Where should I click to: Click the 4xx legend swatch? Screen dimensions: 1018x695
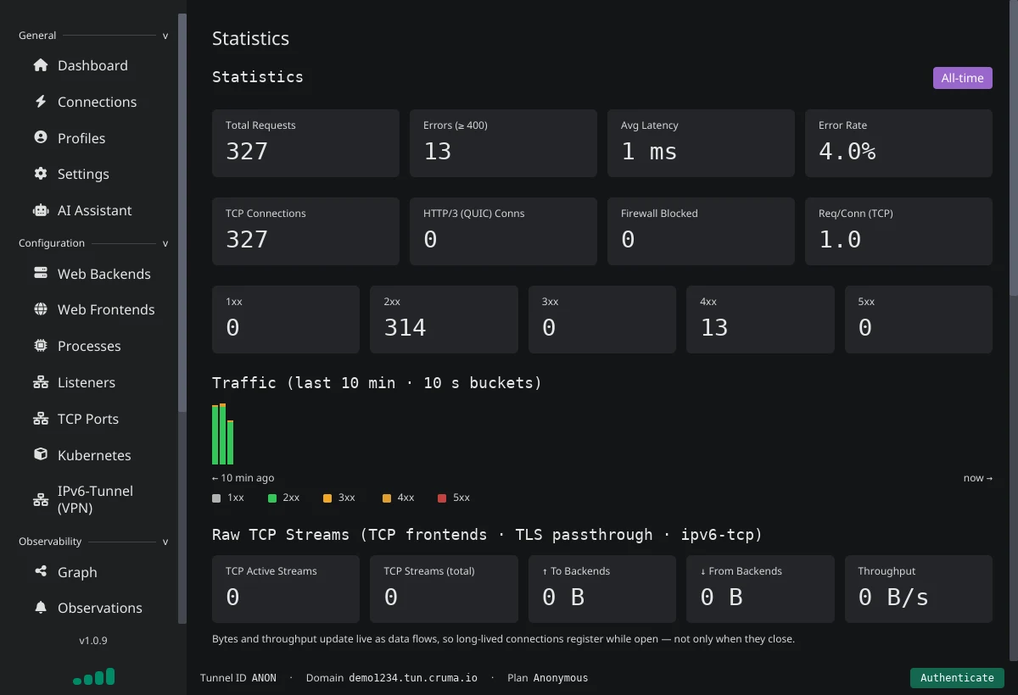[x=387, y=498]
